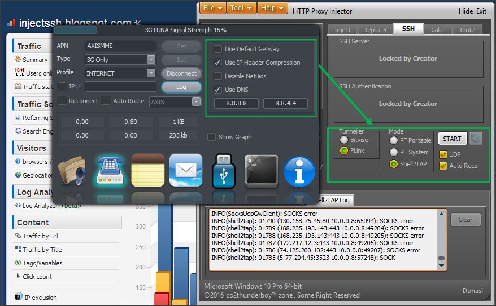Viewport: 496px width, 306px height.
Task: Enable Use Default Getway checkbox
Action: pos(217,49)
